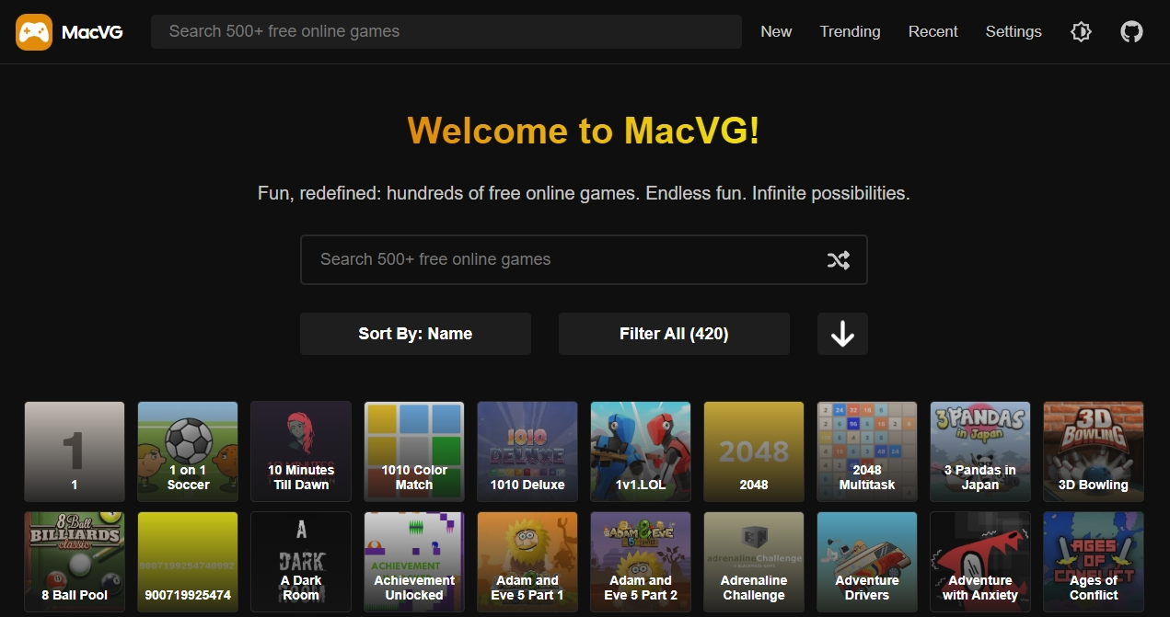Click the main search games field
1170x617 pixels.
562,260
